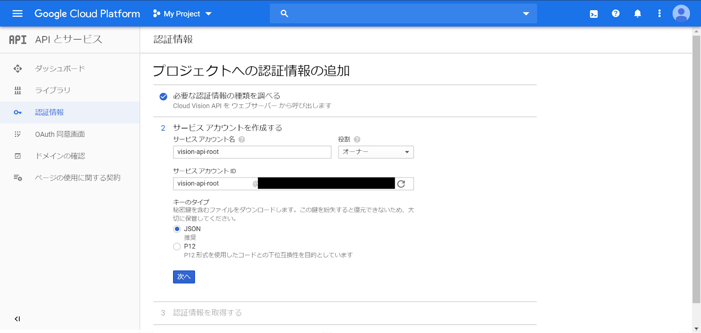The height and width of the screenshot is (333, 701).
Task: Click the ダッシュボード dashboard icon
Action: (18, 69)
